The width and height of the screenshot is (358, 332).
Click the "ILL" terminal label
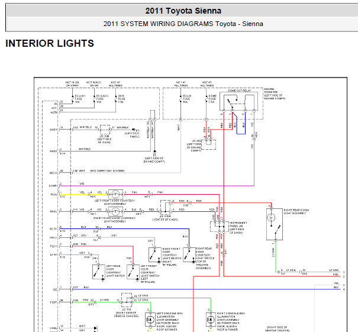[55, 289]
